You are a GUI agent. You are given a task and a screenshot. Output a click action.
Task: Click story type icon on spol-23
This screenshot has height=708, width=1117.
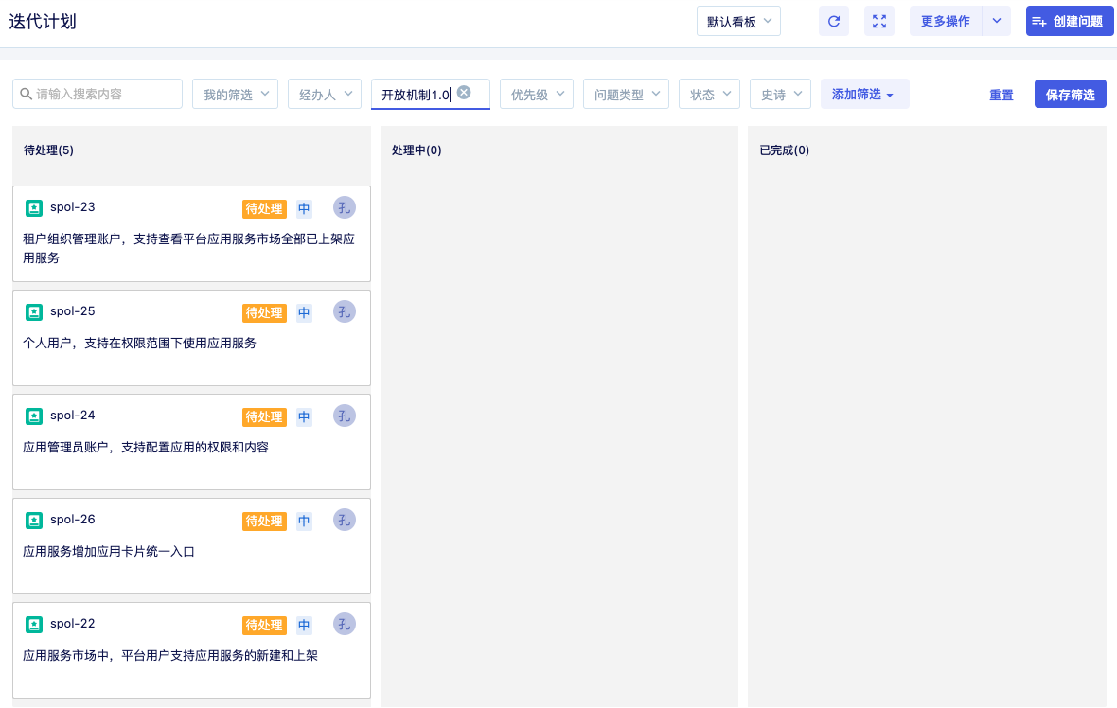[33, 208]
